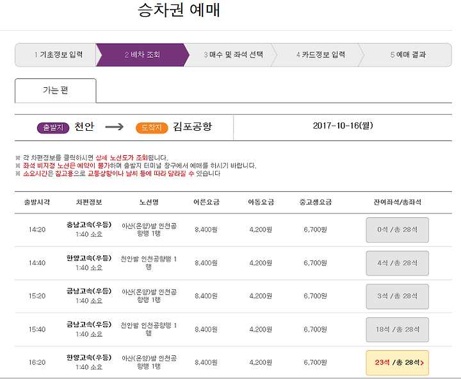
Task: Click the 18석 / 총 28석 seat button
Action: coord(397,330)
